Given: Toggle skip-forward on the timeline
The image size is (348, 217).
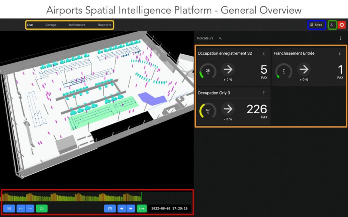Looking at the screenshot, I should 130,208.
